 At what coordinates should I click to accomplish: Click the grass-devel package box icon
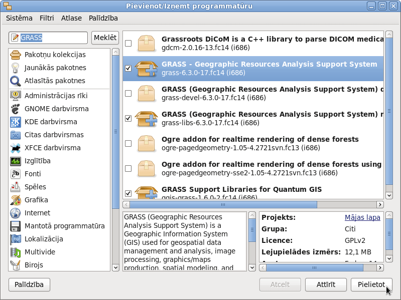coord(146,93)
